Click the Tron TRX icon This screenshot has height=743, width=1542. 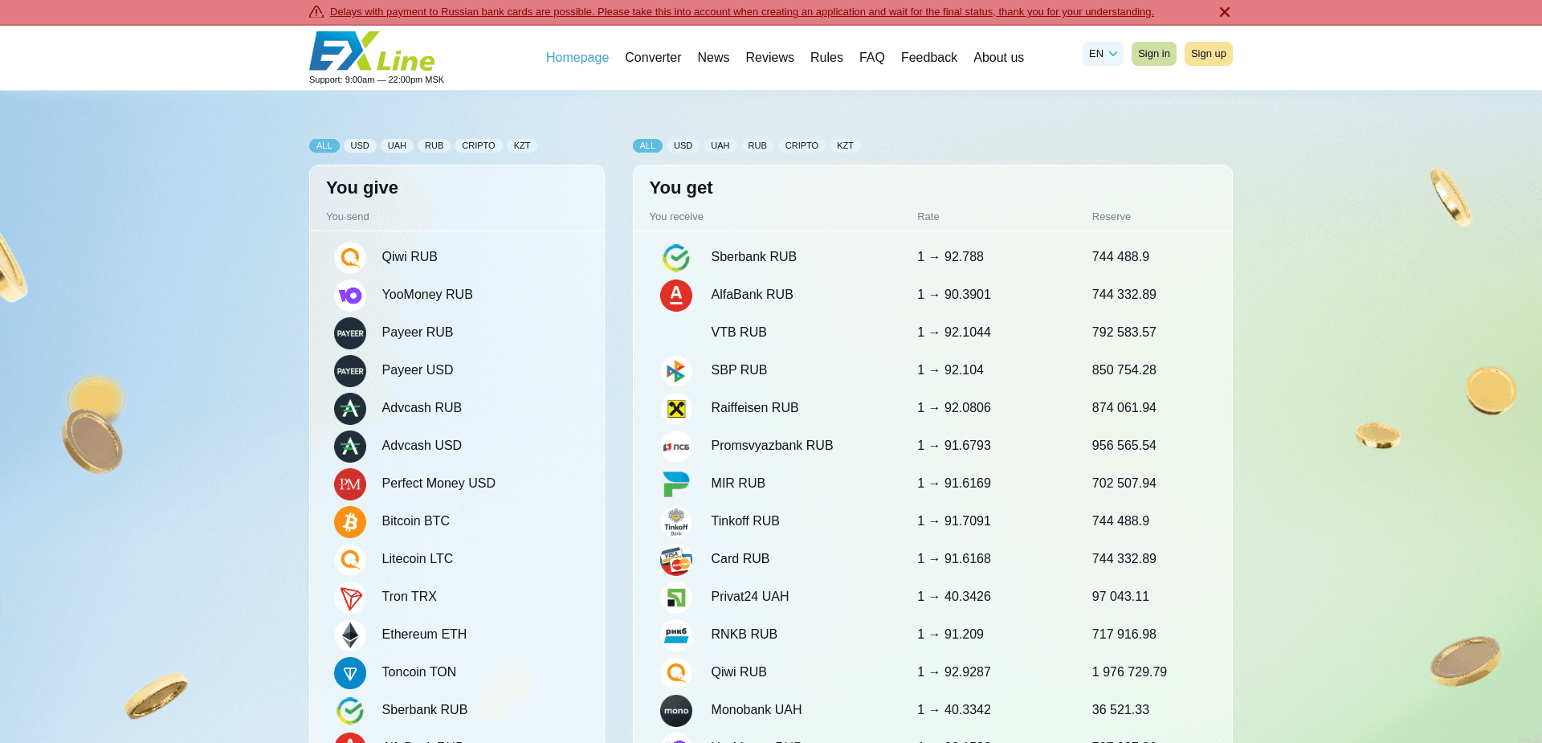click(350, 597)
